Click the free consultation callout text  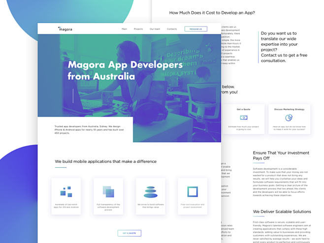pyautogui.click(x=284, y=47)
